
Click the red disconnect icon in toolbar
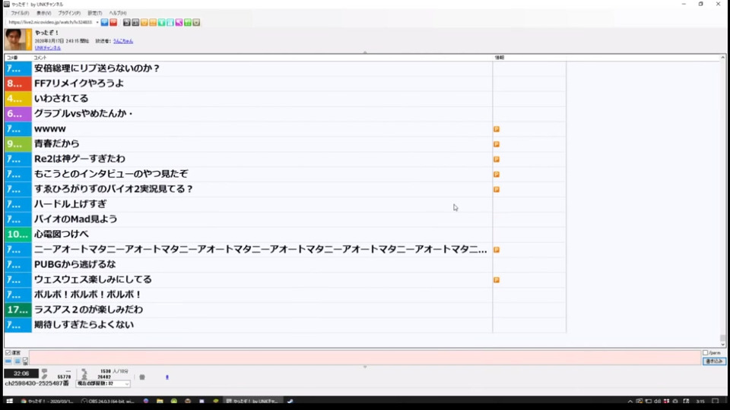point(113,22)
